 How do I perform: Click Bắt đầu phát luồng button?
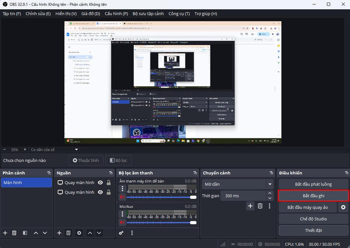313,184
